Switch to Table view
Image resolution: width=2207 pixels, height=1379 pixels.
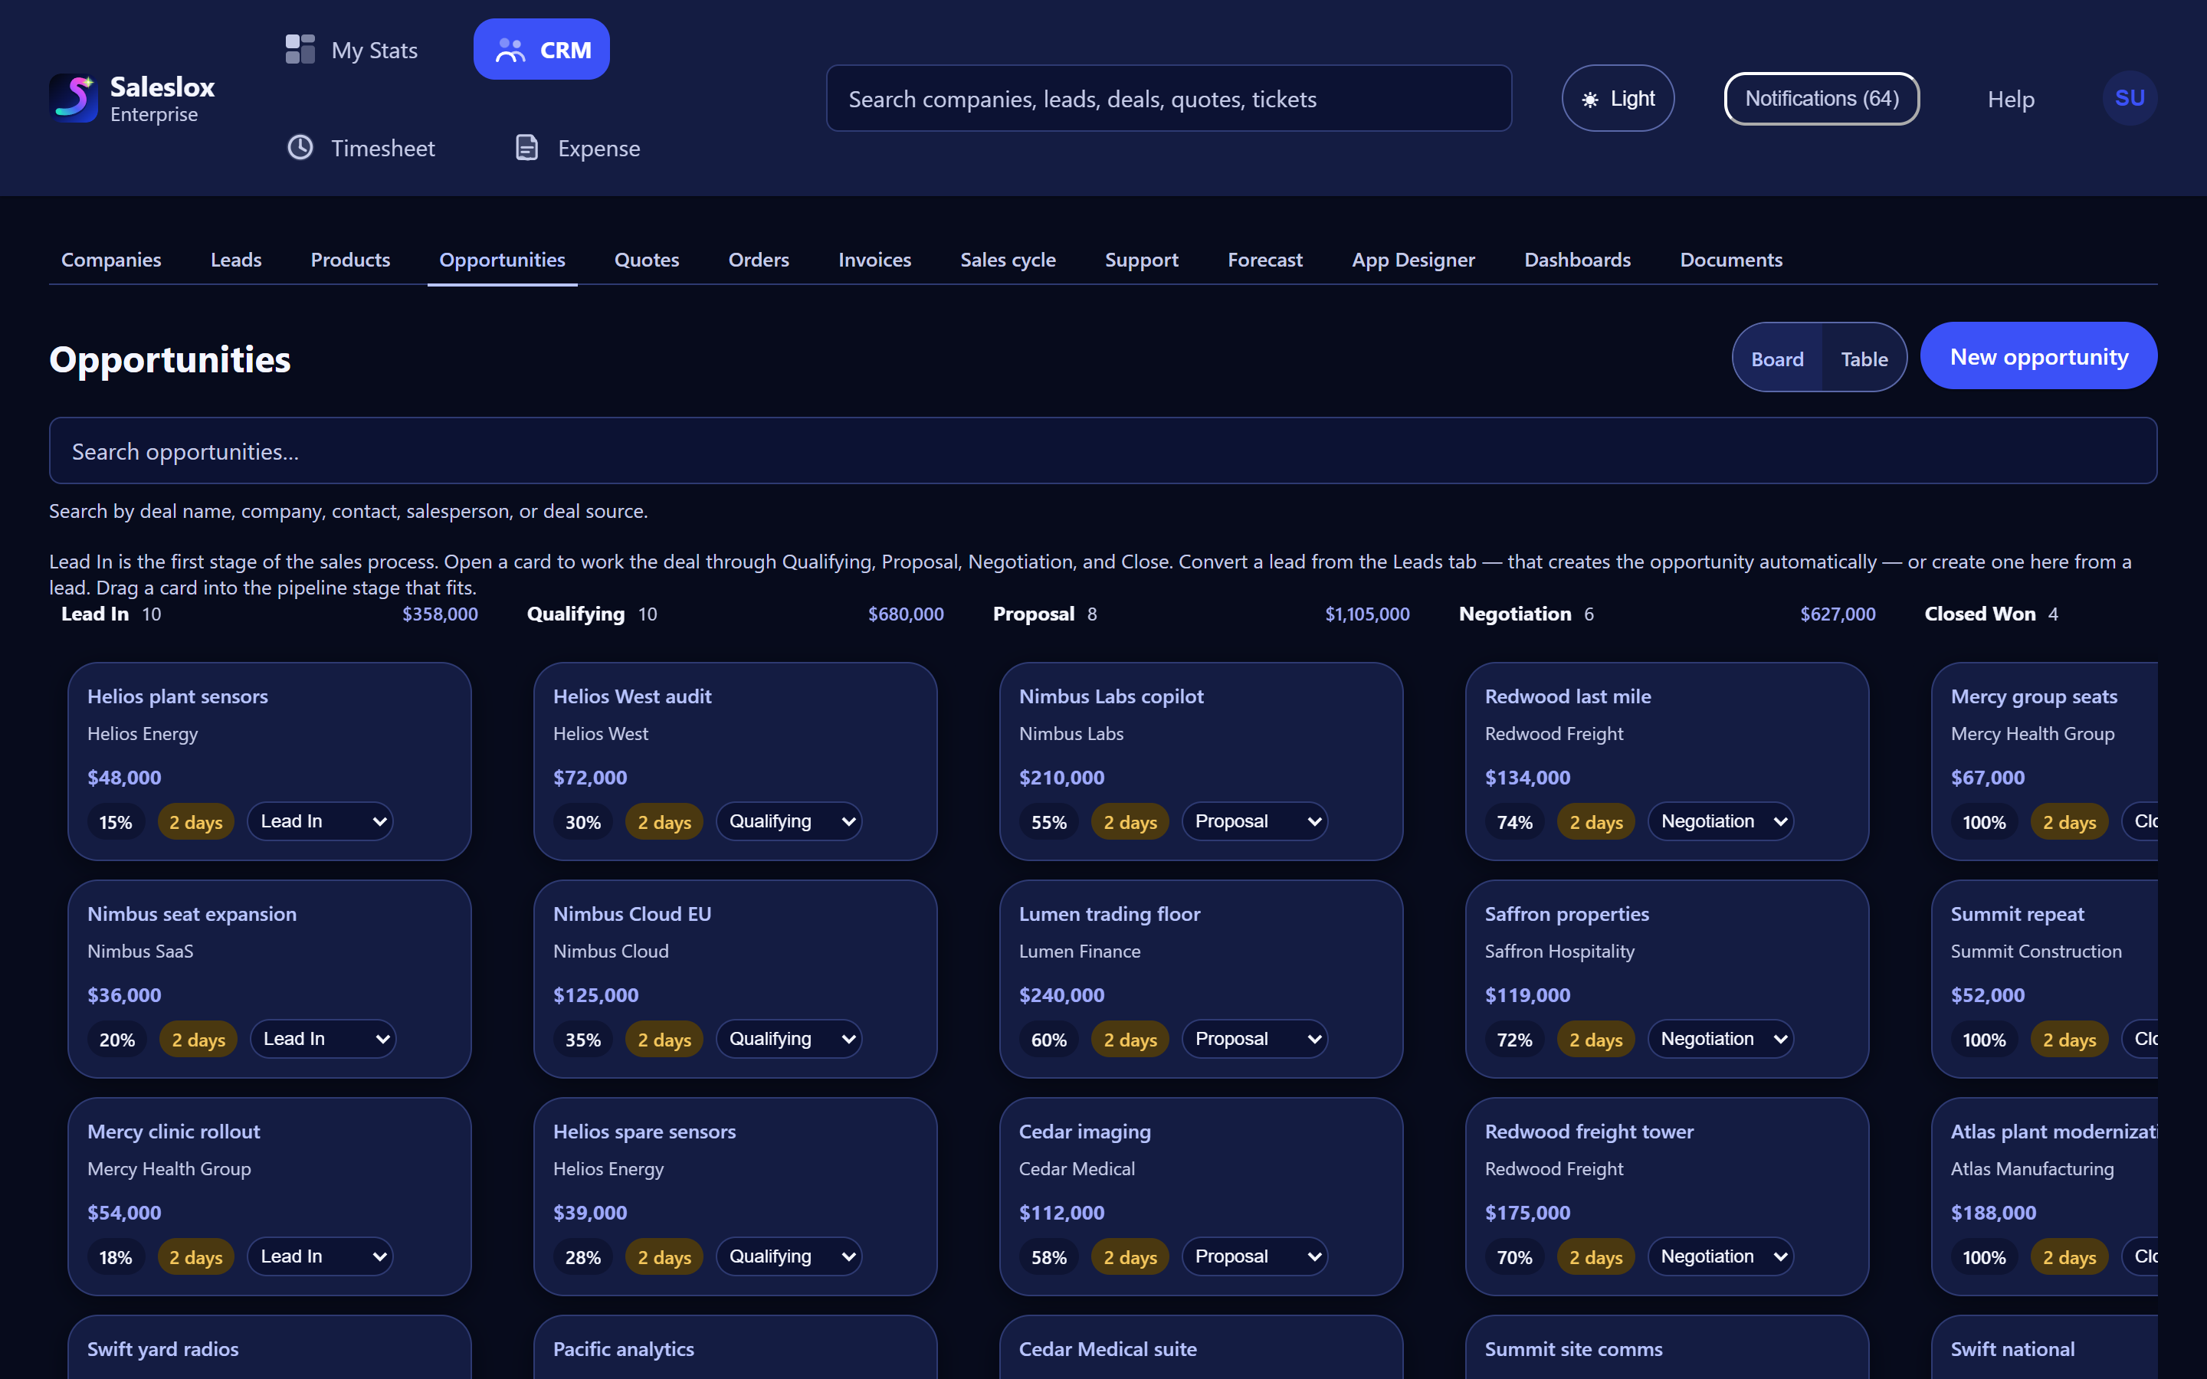tap(1864, 359)
